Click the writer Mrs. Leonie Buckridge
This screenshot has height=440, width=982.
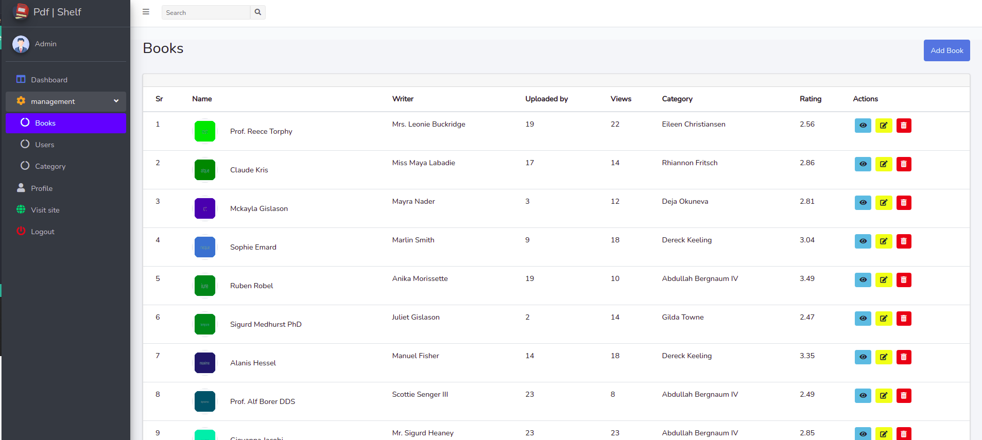428,124
